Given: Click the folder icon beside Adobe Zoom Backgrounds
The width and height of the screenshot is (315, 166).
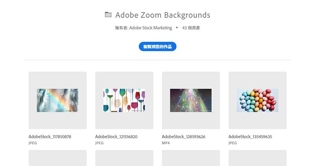Looking at the screenshot, I should pos(108,15).
